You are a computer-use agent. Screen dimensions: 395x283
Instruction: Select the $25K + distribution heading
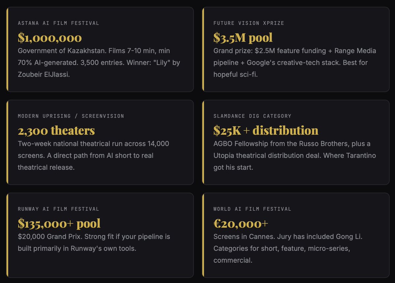click(x=266, y=130)
